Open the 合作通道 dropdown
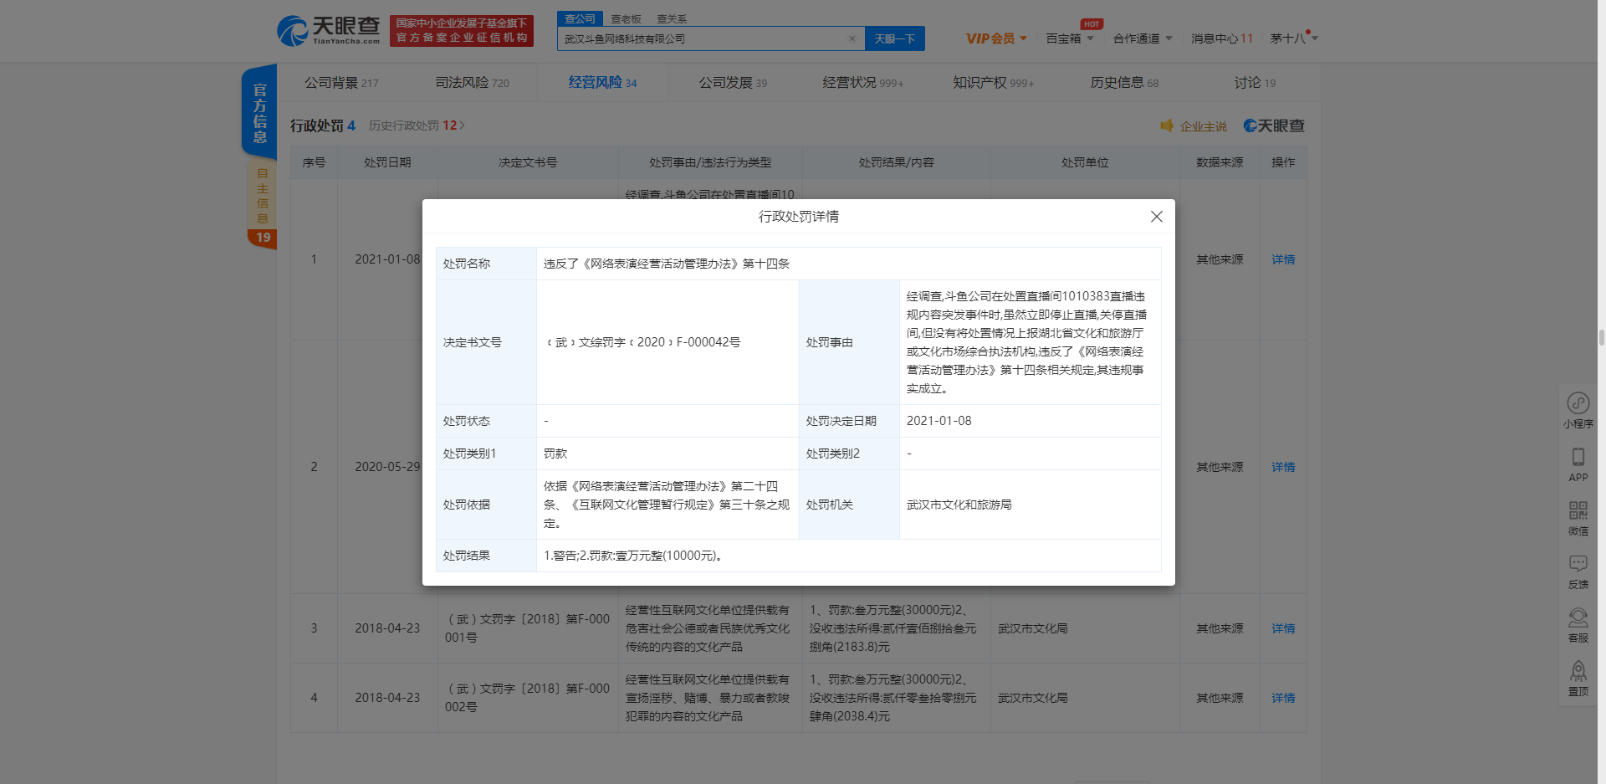This screenshot has height=784, width=1606. (1143, 38)
